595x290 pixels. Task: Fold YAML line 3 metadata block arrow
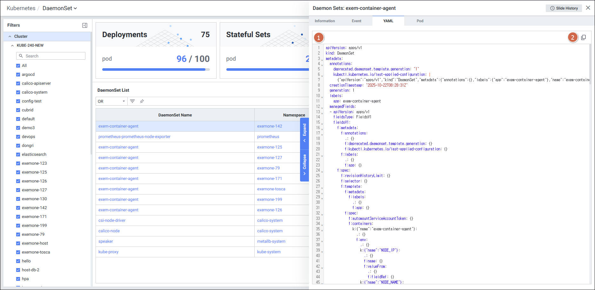322,60
